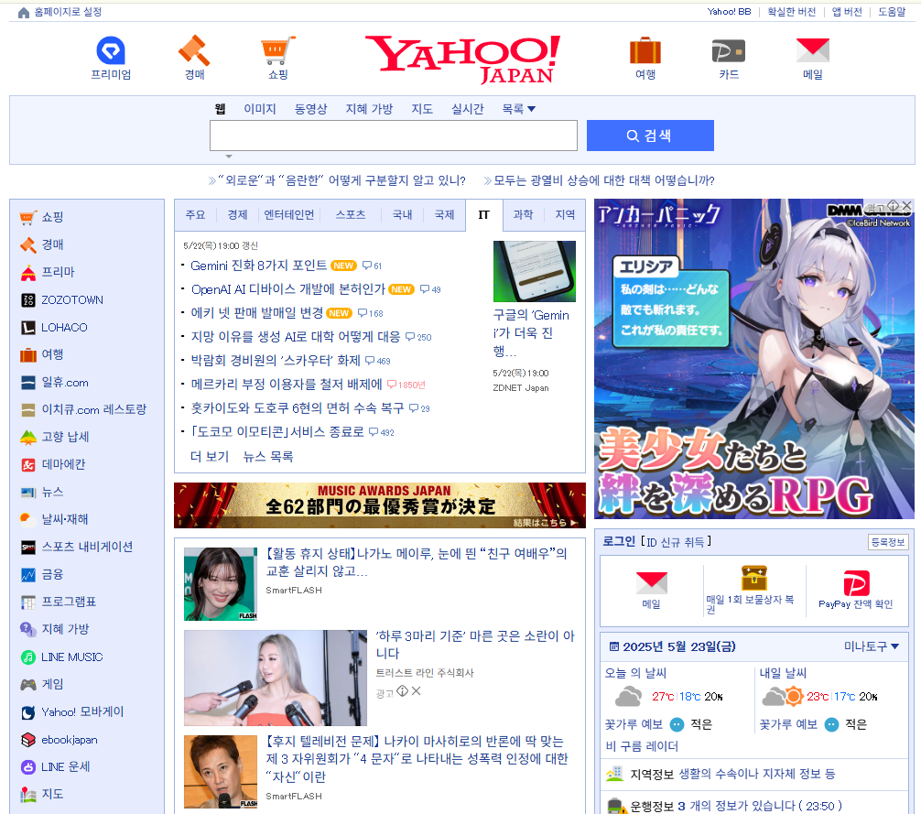This screenshot has height=814, width=921.
Task: Open the Gemini phone thumbnail image
Action: point(534,271)
